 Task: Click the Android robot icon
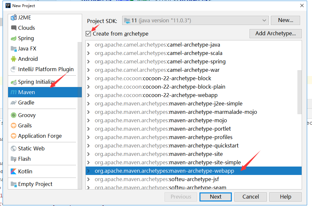tap(14, 59)
